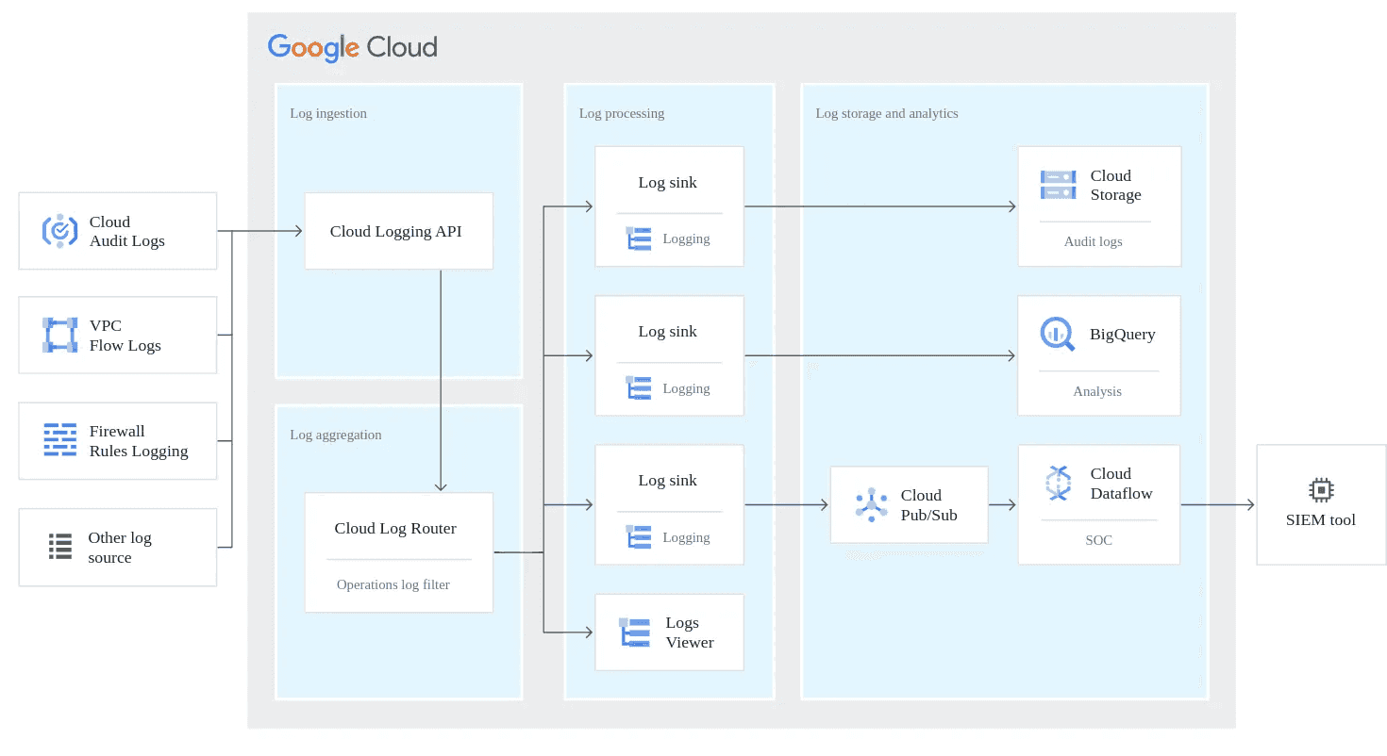The image size is (1387, 756).
Task: Click the Logs Viewer icon
Action: 635,632
